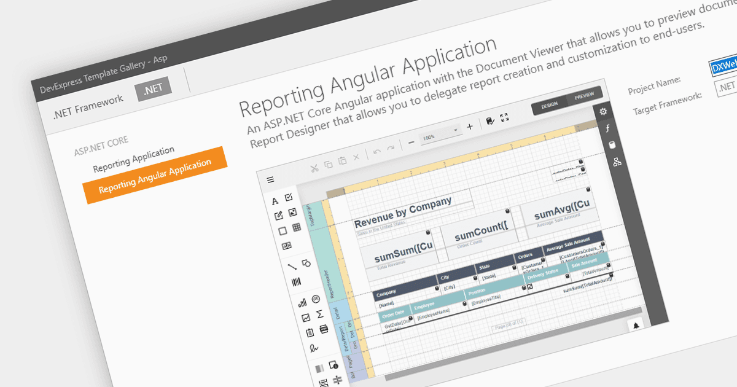Toggle full screen mode icon
This screenshot has width=737, height=387.
point(504,117)
